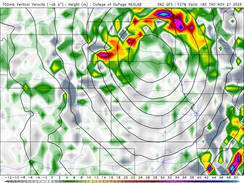Select the -2 value on the color scale
Viewport: 244px width, 183px height.
[x=45, y=178]
